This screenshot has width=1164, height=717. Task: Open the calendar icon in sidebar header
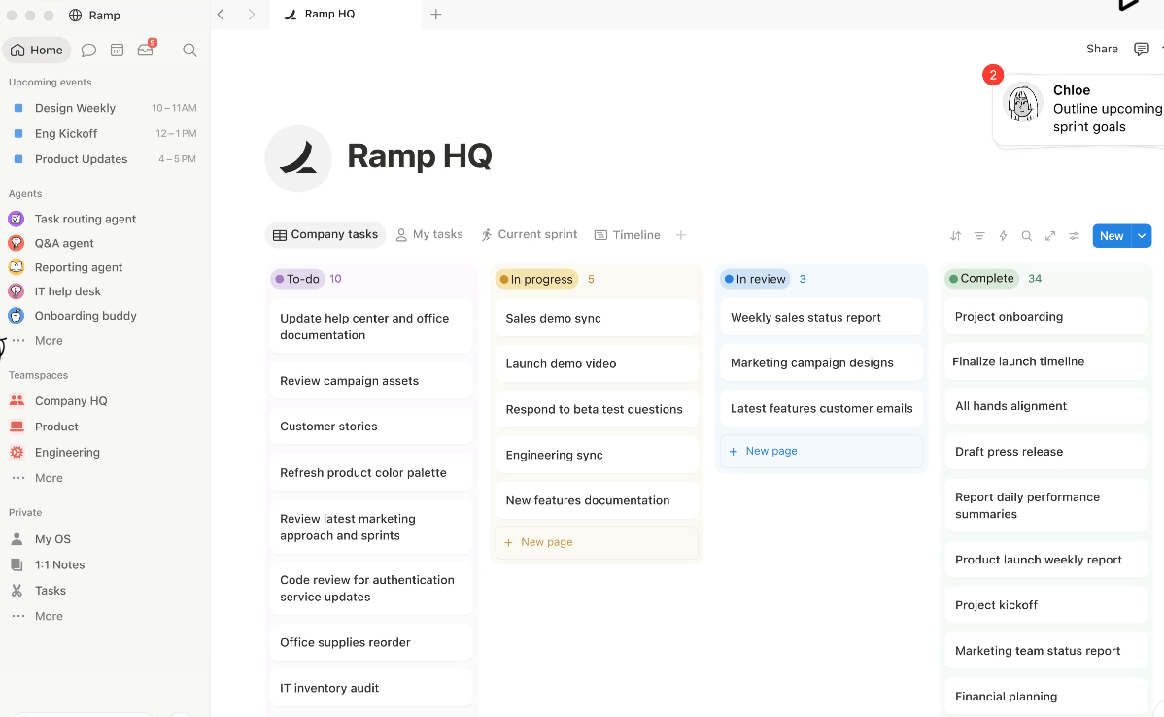[x=118, y=50]
